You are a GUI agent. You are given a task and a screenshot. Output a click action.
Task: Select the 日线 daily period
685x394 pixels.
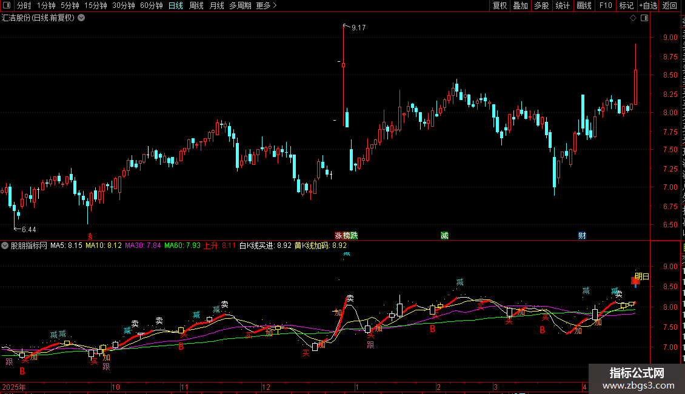[x=176, y=5]
